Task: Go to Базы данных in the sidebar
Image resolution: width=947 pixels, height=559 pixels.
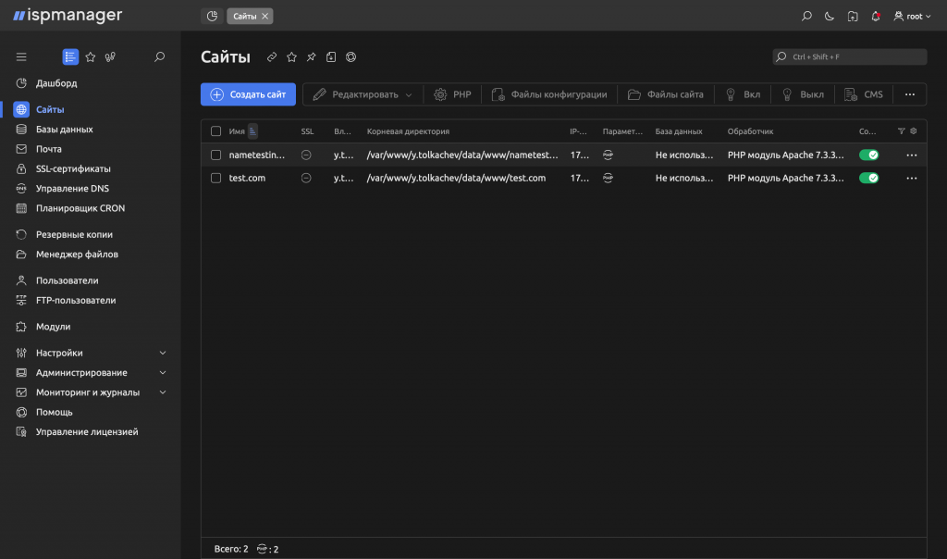Action: [64, 130]
